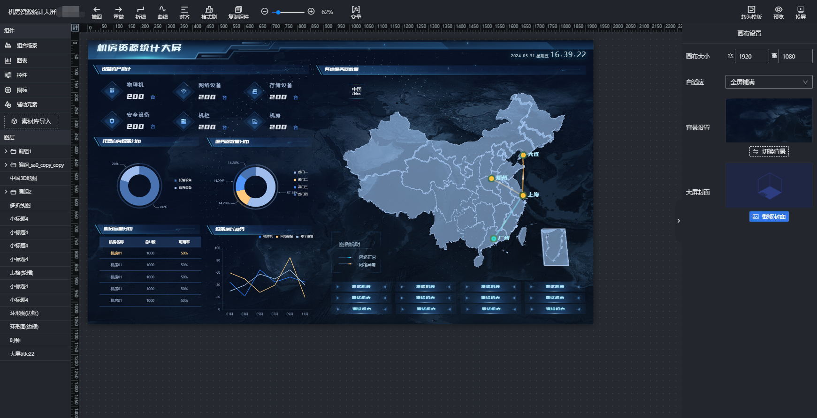Screen dimensions: 817x418
Task: Open the 自适应 全屏铺满 dropdown
Action: pyautogui.click(x=769, y=82)
